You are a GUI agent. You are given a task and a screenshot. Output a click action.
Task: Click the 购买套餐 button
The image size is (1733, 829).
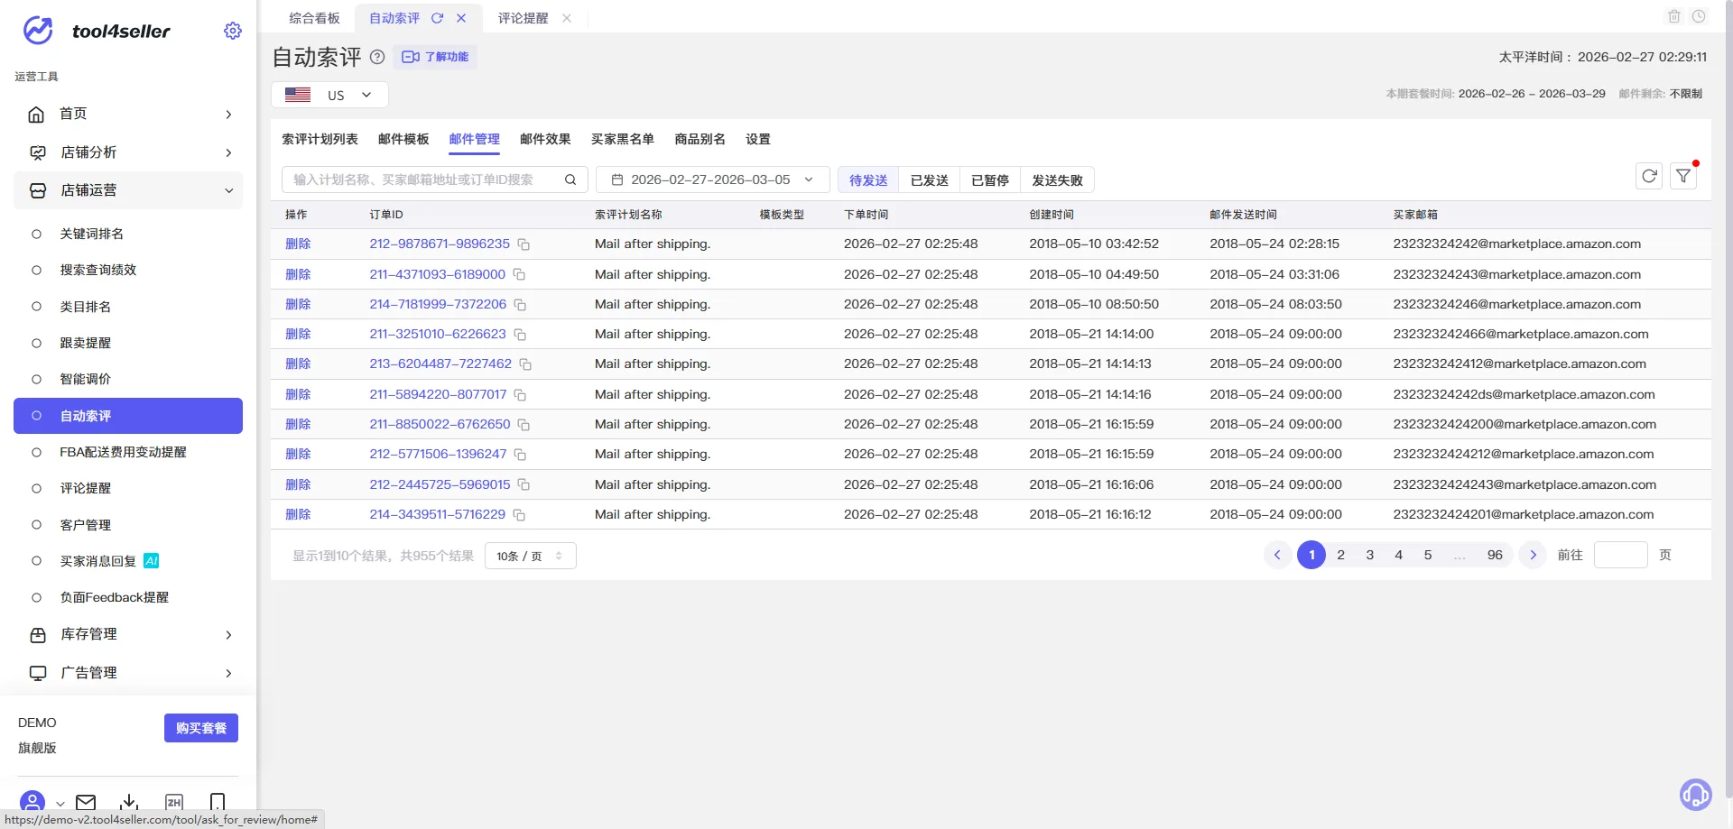(201, 728)
